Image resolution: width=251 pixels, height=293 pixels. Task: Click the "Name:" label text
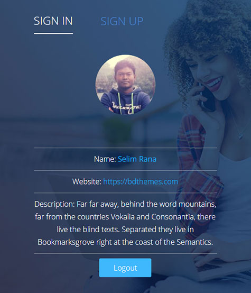[x=105, y=159]
